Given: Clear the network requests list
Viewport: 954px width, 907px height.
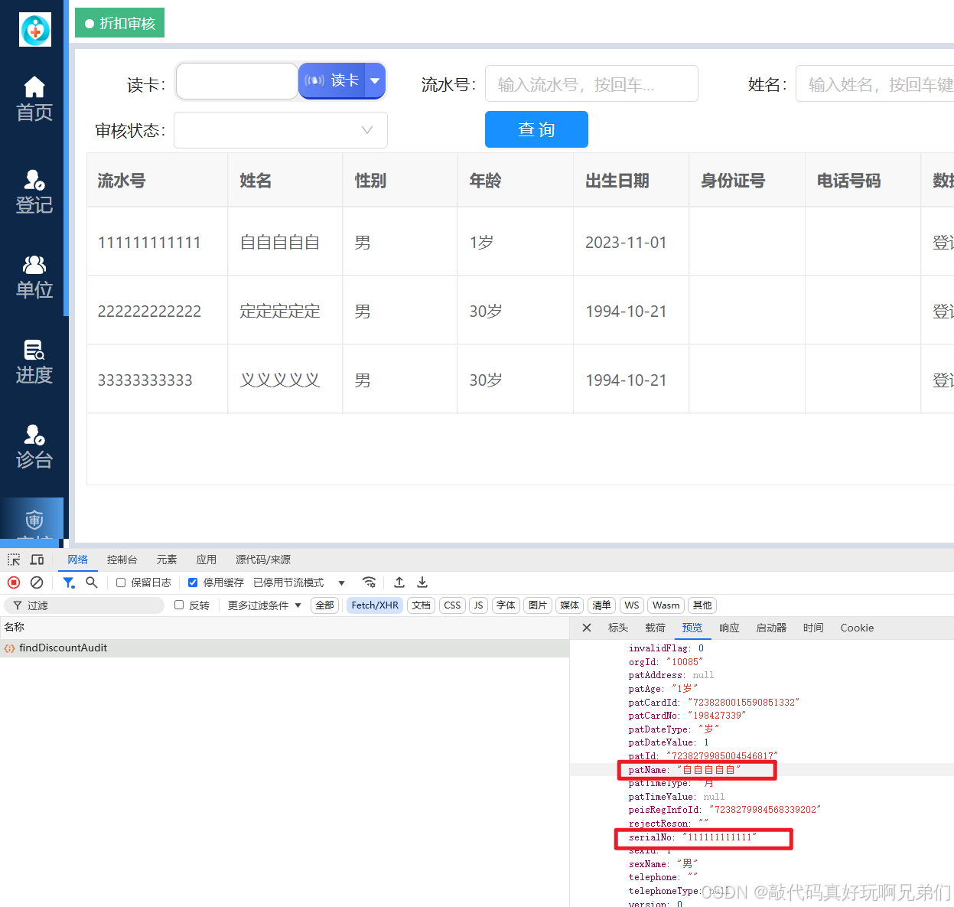Looking at the screenshot, I should [37, 582].
